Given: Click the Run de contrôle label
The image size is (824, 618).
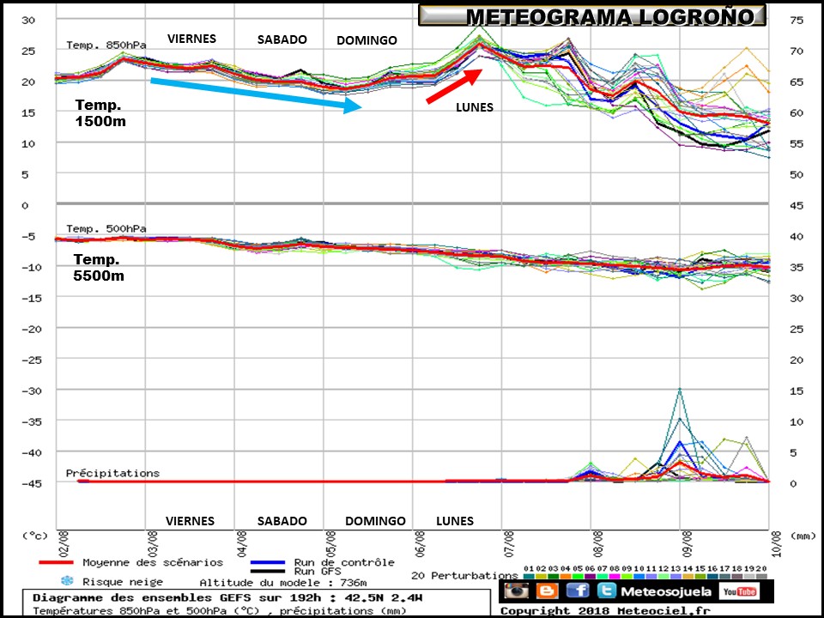Looking at the screenshot, I should [x=344, y=562].
